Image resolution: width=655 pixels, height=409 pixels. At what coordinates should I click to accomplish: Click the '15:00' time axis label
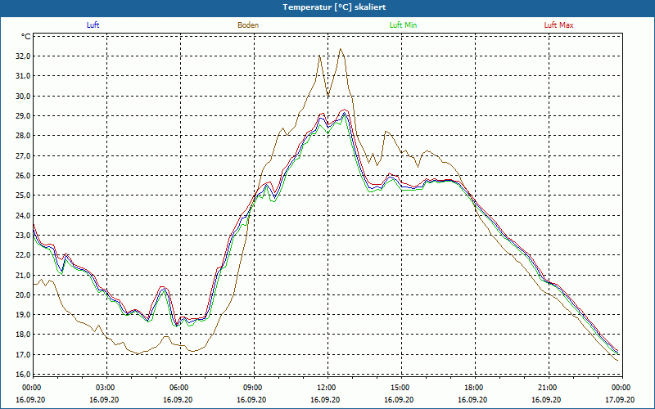400,388
